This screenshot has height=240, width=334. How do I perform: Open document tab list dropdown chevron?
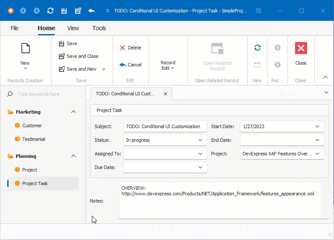tap(326, 92)
